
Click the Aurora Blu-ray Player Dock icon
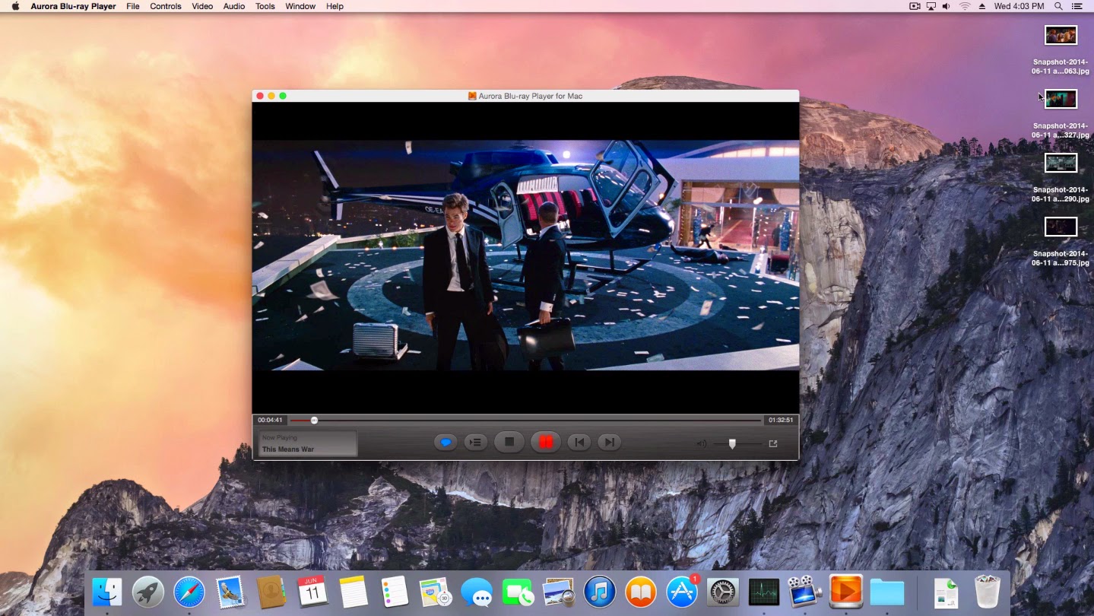coord(846,591)
